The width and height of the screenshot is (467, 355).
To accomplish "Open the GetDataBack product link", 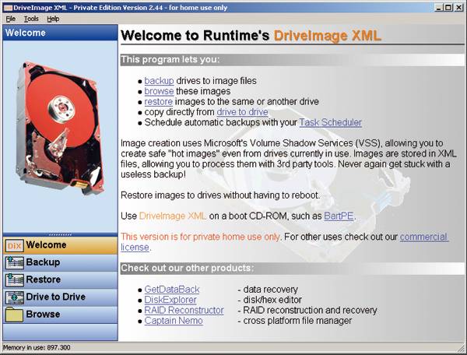I will point(172,289).
